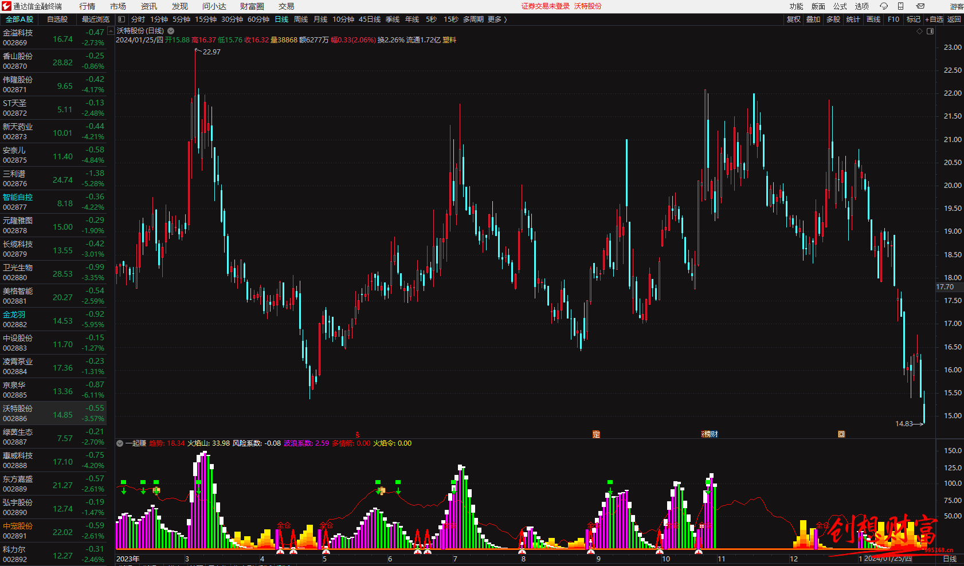Open the 交易 menu
The width and height of the screenshot is (964, 566).
pyautogui.click(x=287, y=6)
